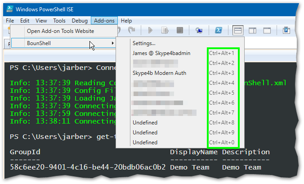Select the Undefined entry with Ctrl+Alt+9
The width and height of the screenshot is (304, 184).
pyautogui.click(x=180, y=133)
